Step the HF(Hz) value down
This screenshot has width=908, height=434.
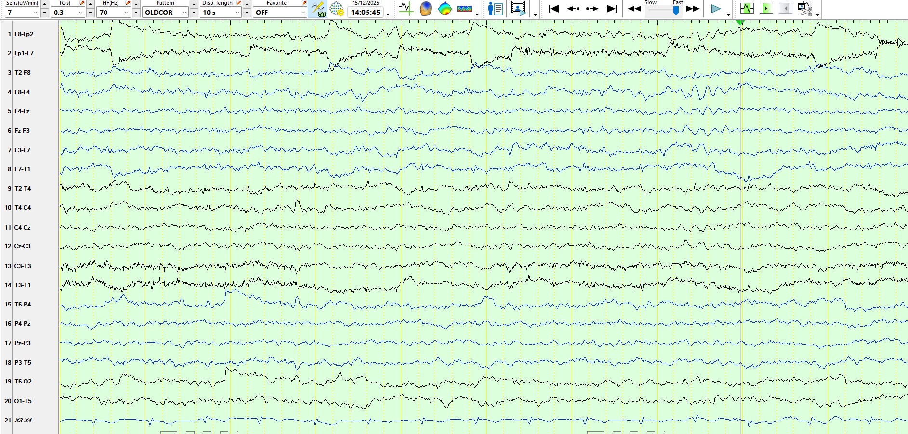(136, 13)
